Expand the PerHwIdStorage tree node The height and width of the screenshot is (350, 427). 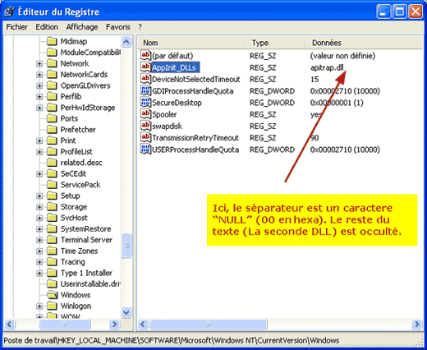coord(39,108)
